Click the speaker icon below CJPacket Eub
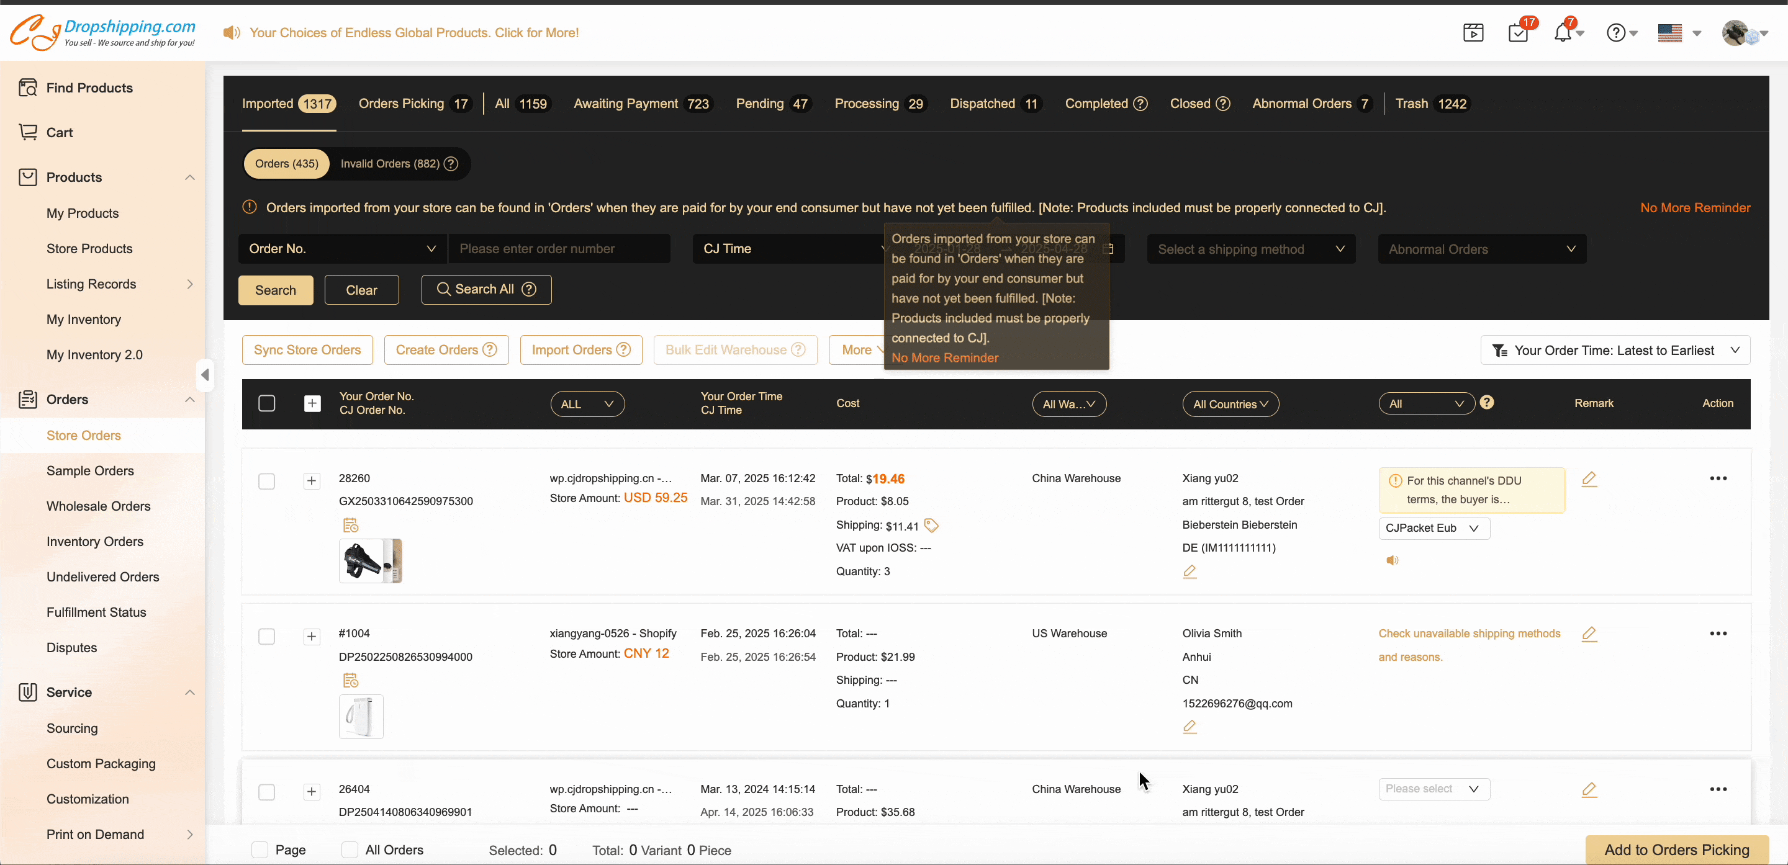The width and height of the screenshot is (1788, 865). coord(1393,560)
